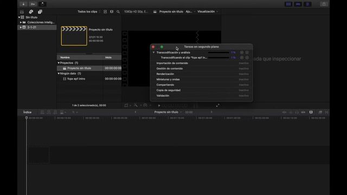Select the Gestión de contenido row
Image resolution: width=347 pixels, height=195 pixels.
(201, 69)
